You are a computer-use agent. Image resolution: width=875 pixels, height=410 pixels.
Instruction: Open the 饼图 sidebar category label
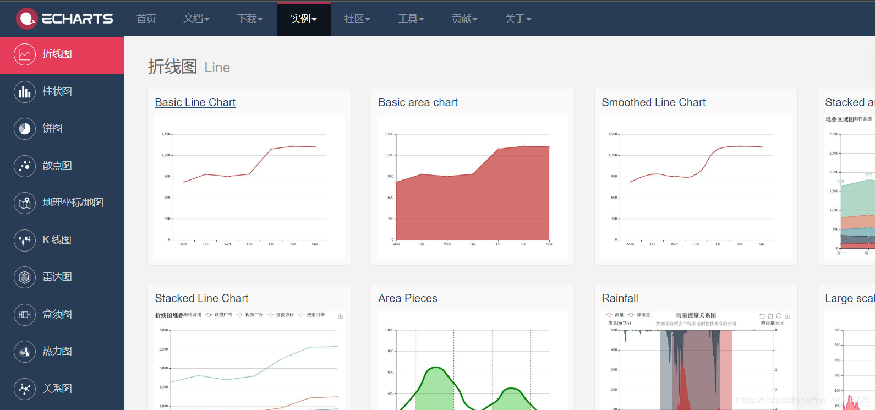(52, 128)
